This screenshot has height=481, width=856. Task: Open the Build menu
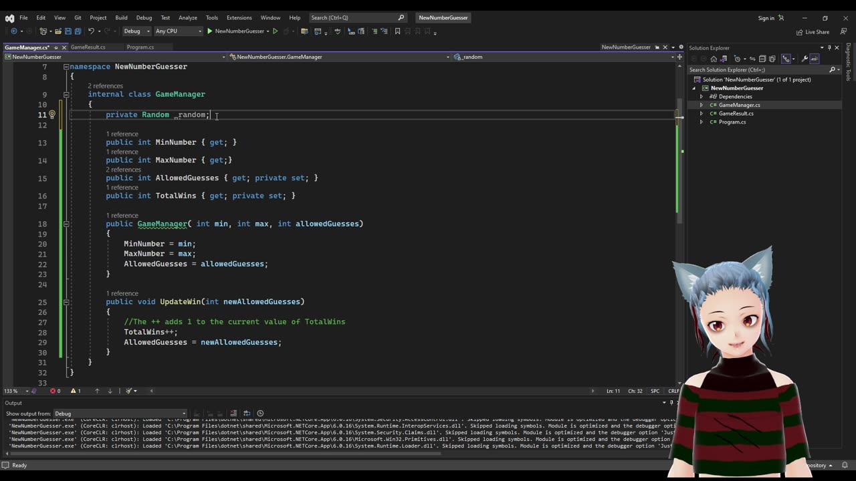121,18
